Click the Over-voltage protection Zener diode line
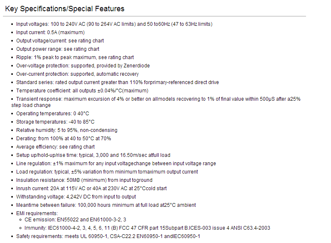The image size is (331, 243). (x=83, y=66)
